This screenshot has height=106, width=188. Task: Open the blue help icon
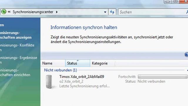[x=186, y=55]
